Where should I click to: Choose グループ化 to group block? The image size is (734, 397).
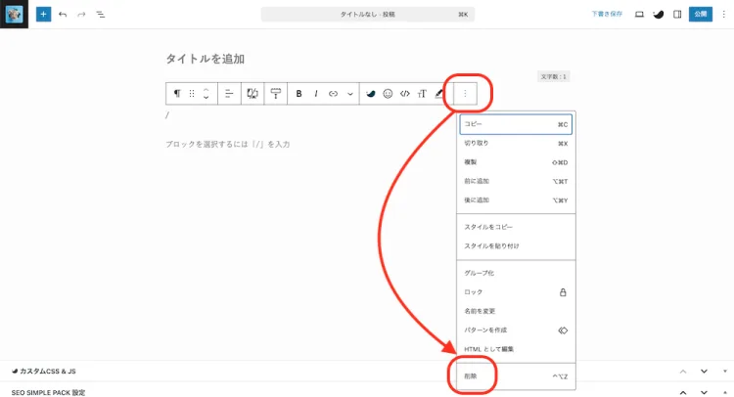[516, 273]
